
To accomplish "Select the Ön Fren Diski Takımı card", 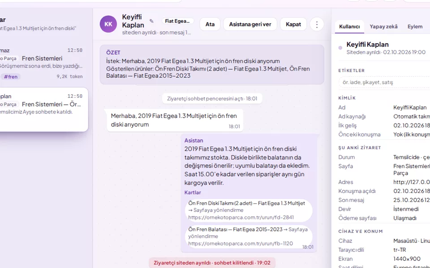I will 249,210.
